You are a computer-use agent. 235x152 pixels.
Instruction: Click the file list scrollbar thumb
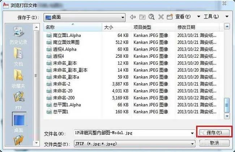227,105
